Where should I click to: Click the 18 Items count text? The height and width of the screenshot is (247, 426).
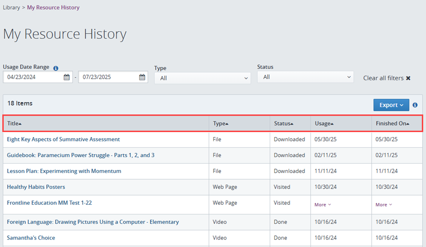coord(20,103)
